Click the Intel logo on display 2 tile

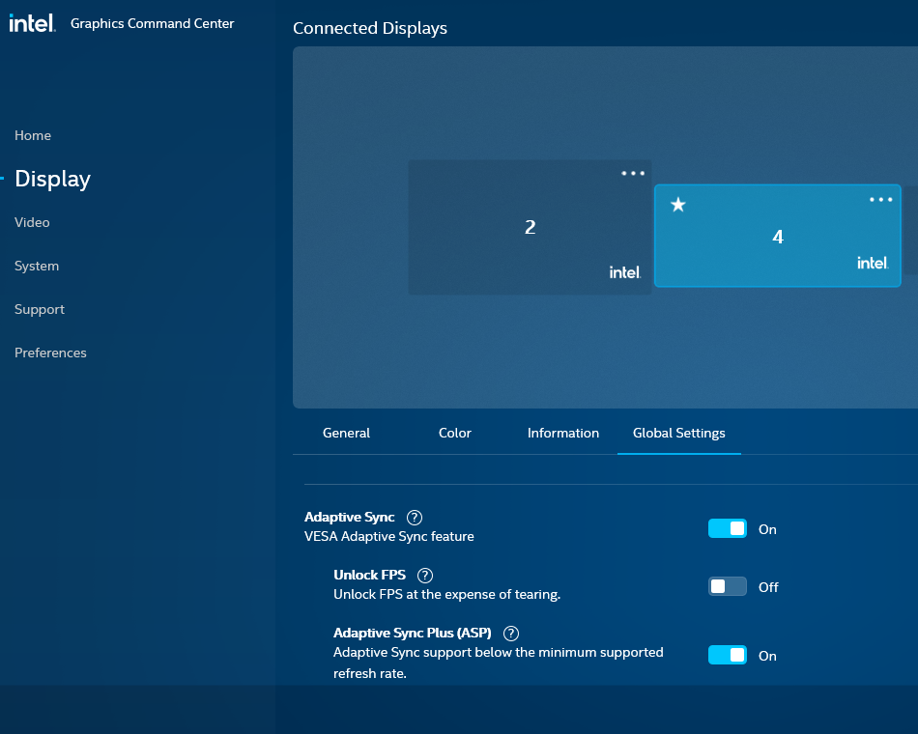625,272
